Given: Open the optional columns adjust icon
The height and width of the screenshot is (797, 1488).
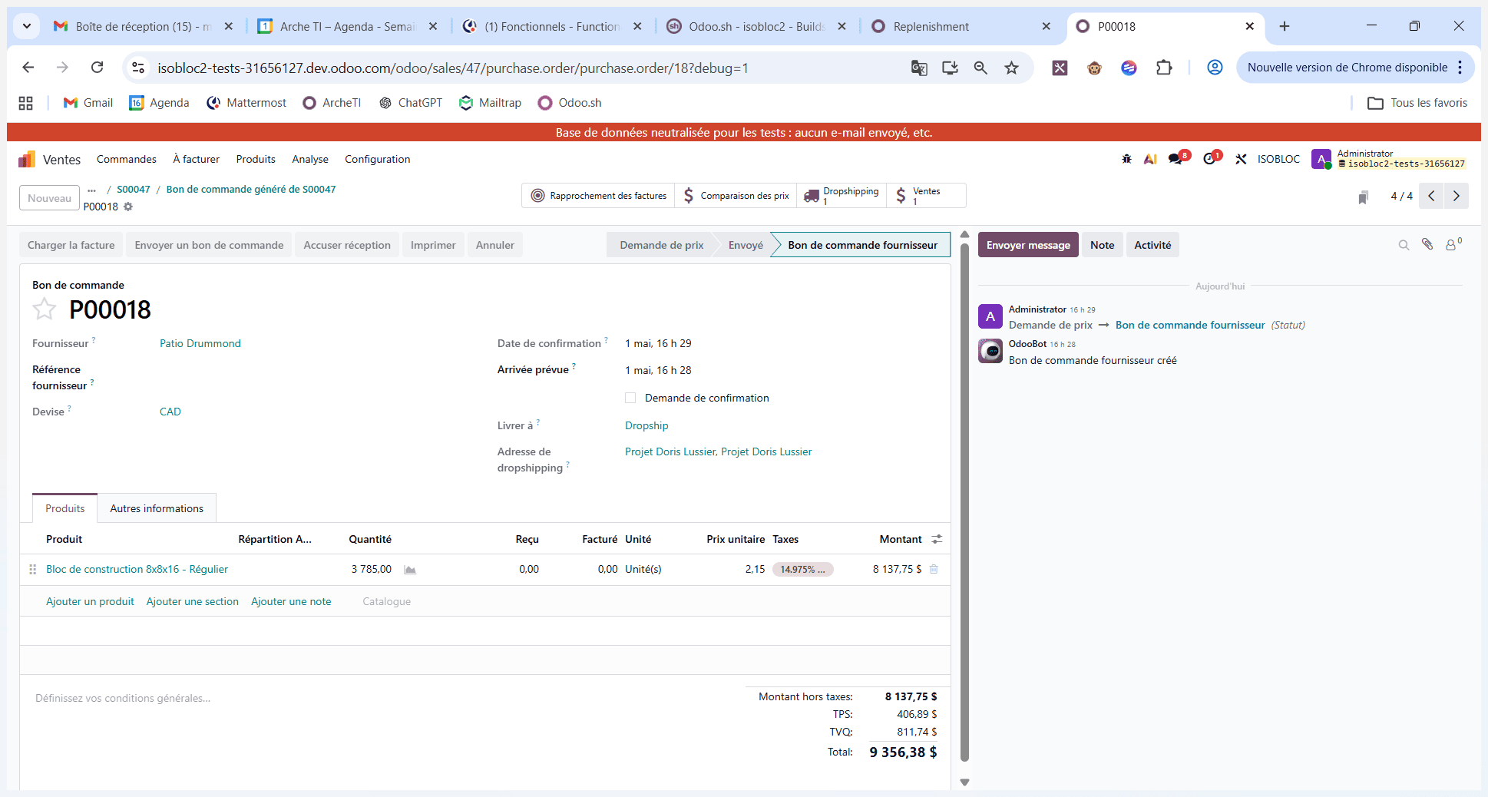Looking at the screenshot, I should coord(937,539).
